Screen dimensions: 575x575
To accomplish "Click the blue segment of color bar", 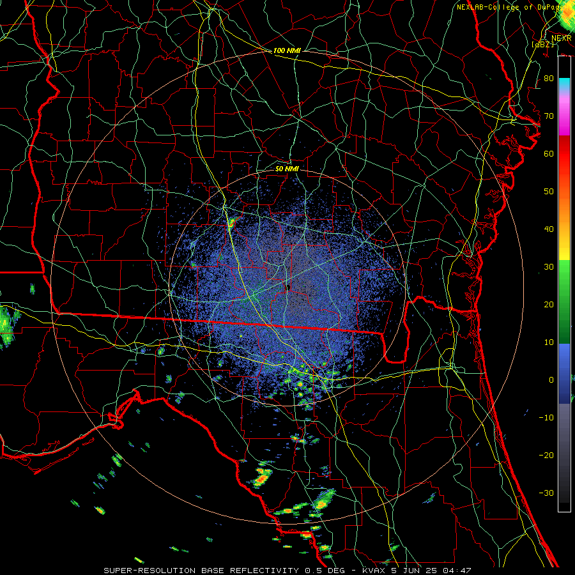I will point(564,373).
